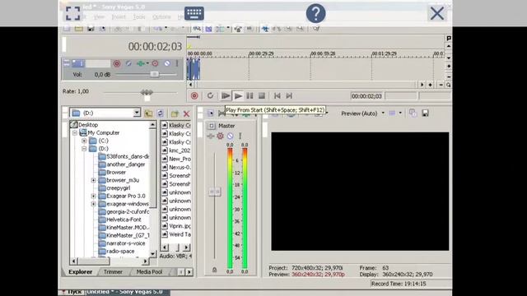The image size is (527, 296).
Task: Zoom out timeline horizontally minus button
Action: pos(441,85)
